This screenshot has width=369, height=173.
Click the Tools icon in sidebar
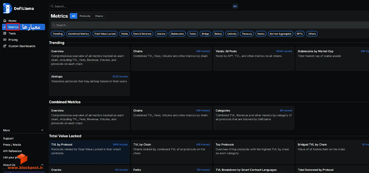[x=4, y=34]
